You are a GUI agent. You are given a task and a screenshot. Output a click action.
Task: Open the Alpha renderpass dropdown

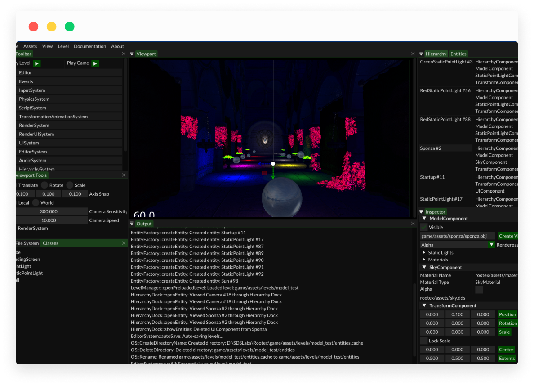click(x=491, y=245)
